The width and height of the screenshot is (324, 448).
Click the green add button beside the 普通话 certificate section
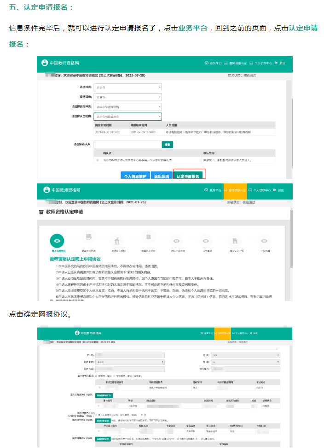click(x=104, y=395)
